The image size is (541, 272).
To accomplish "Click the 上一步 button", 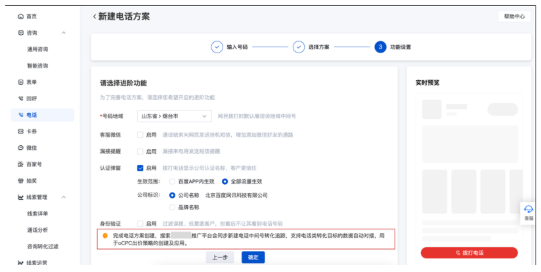I will pos(220,258).
